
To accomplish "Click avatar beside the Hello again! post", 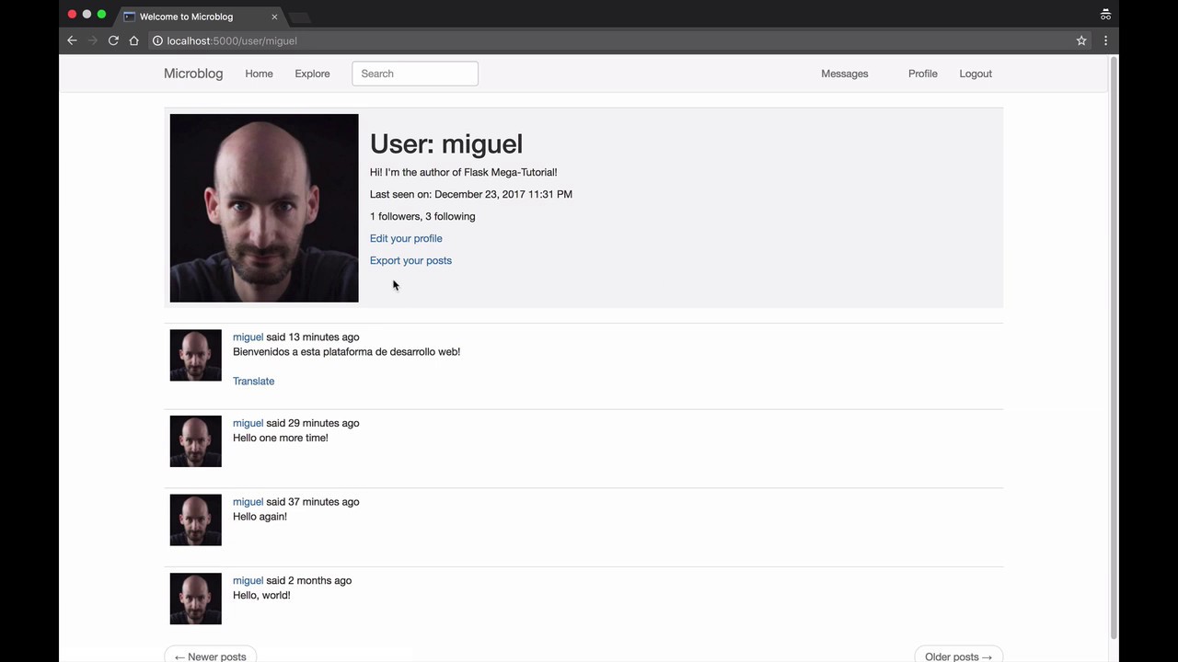I will click(195, 520).
